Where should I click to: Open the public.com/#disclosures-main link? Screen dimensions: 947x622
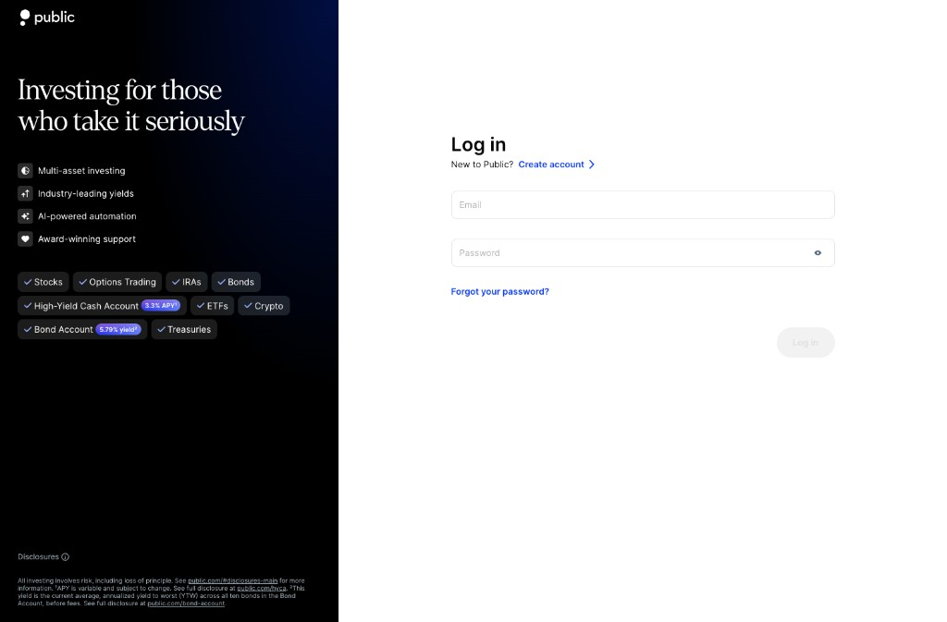coord(232,581)
